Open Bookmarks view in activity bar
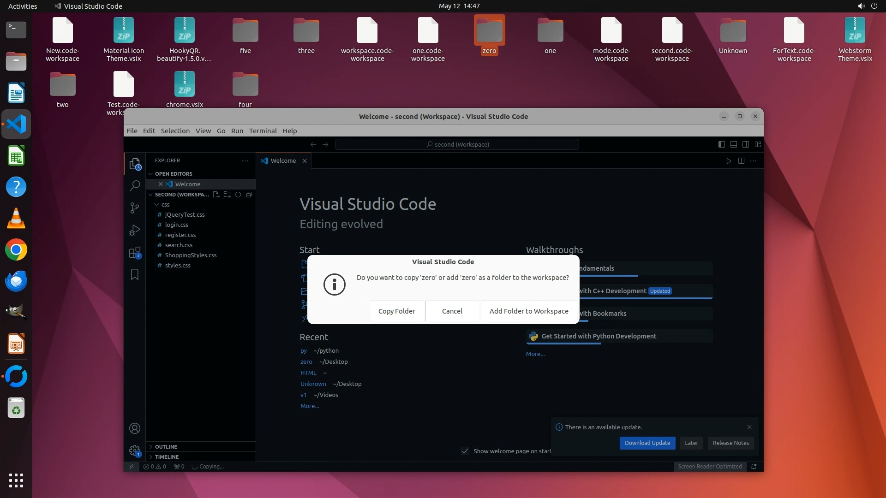The height and width of the screenshot is (498, 886). tap(135, 275)
